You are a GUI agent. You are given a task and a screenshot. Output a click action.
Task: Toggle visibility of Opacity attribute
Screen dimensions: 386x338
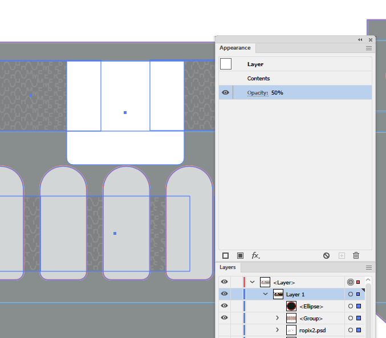225,92
